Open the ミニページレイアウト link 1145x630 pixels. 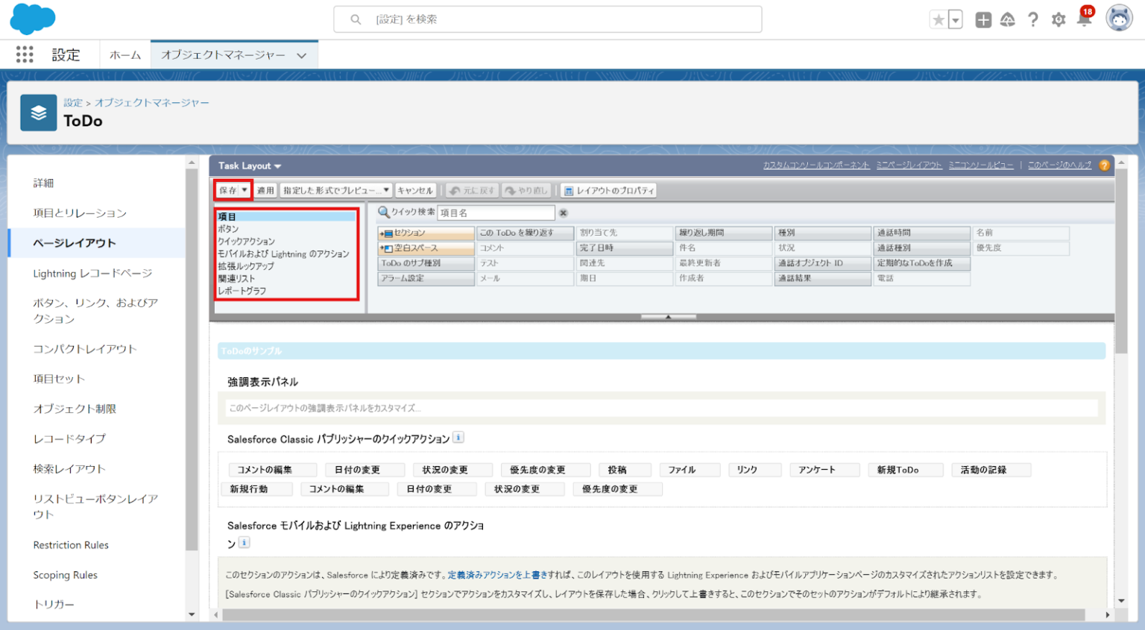point(909,165)
